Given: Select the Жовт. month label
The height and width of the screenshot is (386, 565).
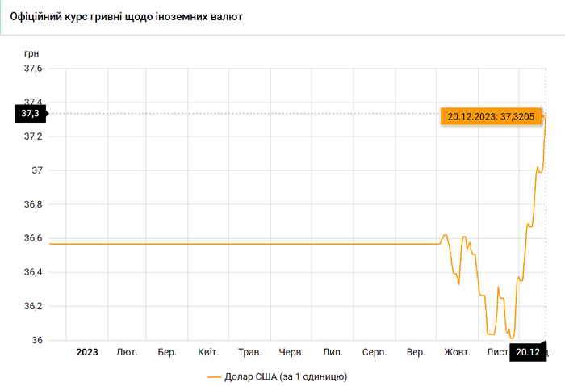Looking at the screenshot, I should coord(458,352).
